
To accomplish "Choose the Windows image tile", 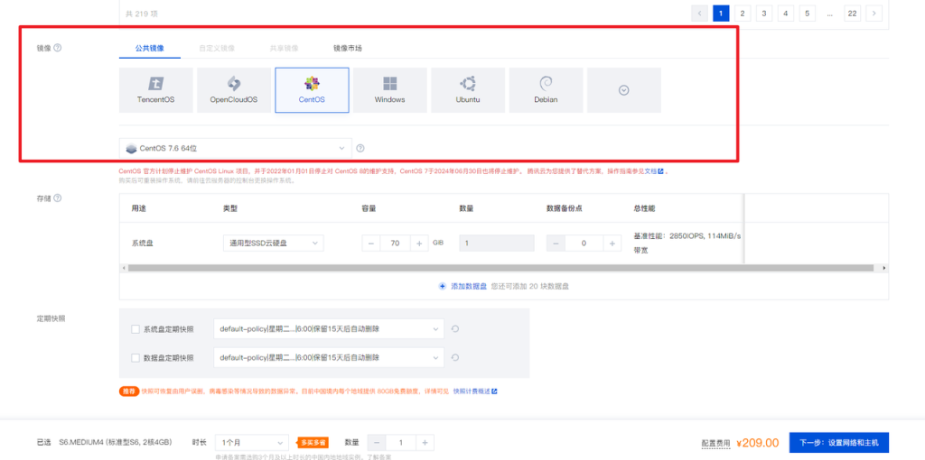I will click(x=390, y=90).
